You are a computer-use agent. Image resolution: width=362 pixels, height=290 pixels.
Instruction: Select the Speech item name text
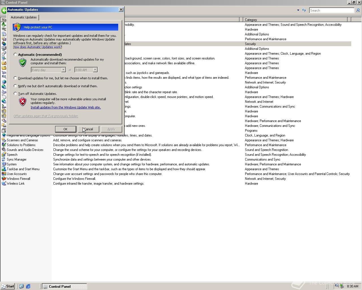[12, 155]
